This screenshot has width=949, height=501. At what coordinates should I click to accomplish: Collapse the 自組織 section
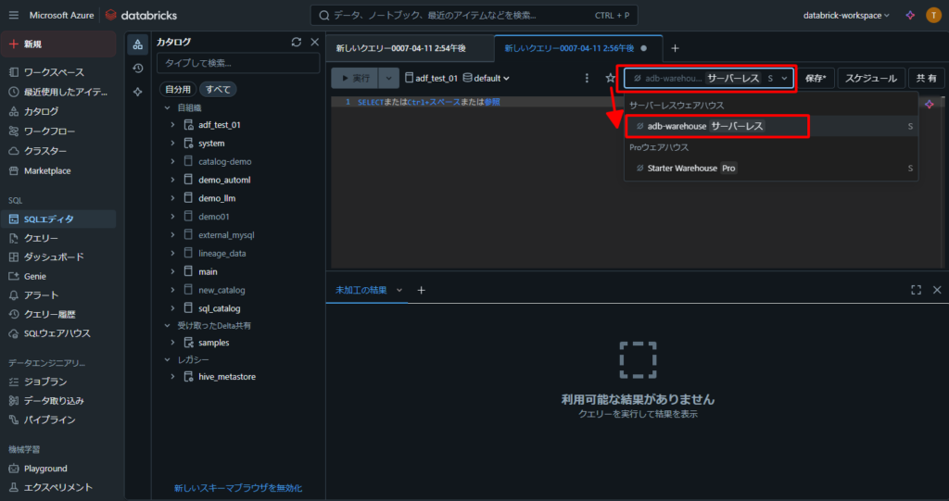[168, 107]
